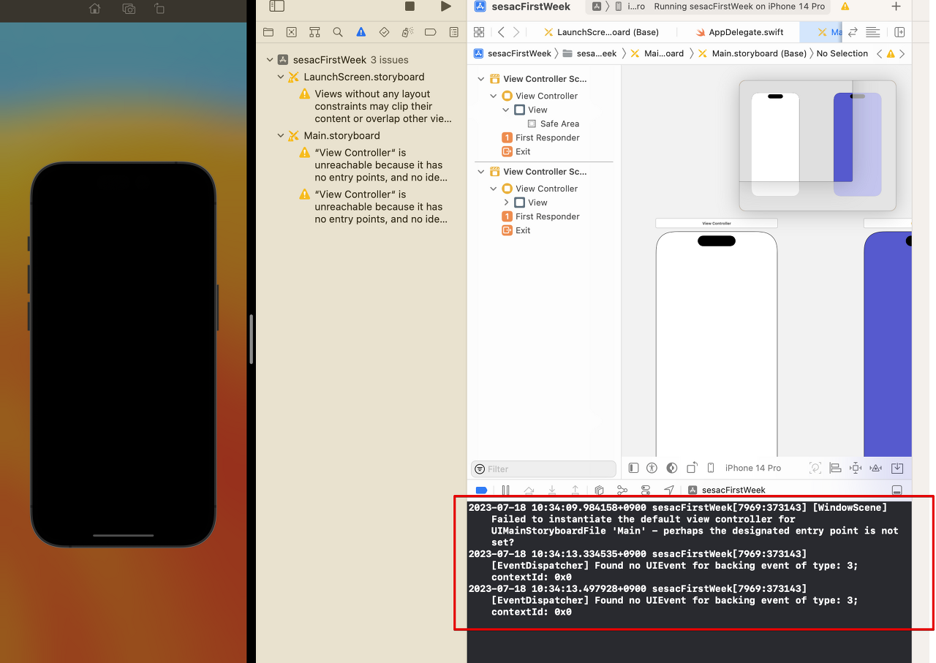Hide the debug area button
The height and width of the screenshot is (663, 936).
point(897,490)
